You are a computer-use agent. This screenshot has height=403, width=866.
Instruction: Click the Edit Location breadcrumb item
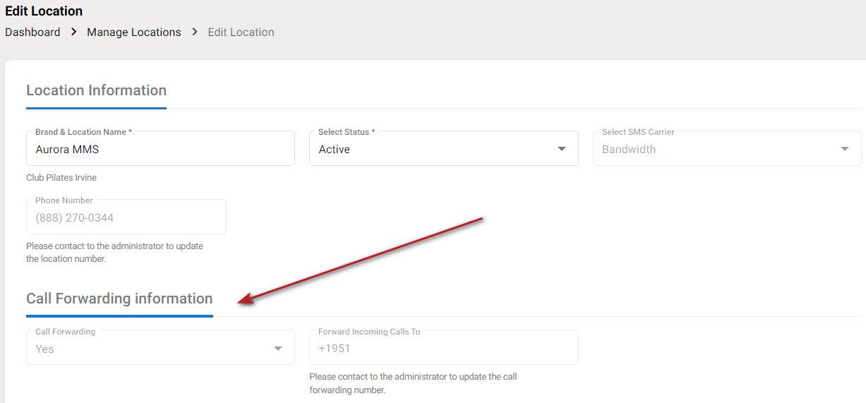pos(241,32)
